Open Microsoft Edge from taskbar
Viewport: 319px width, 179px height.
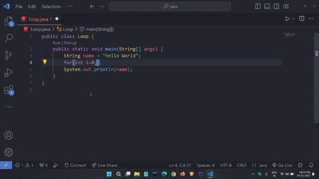click(x=164, y=174)
